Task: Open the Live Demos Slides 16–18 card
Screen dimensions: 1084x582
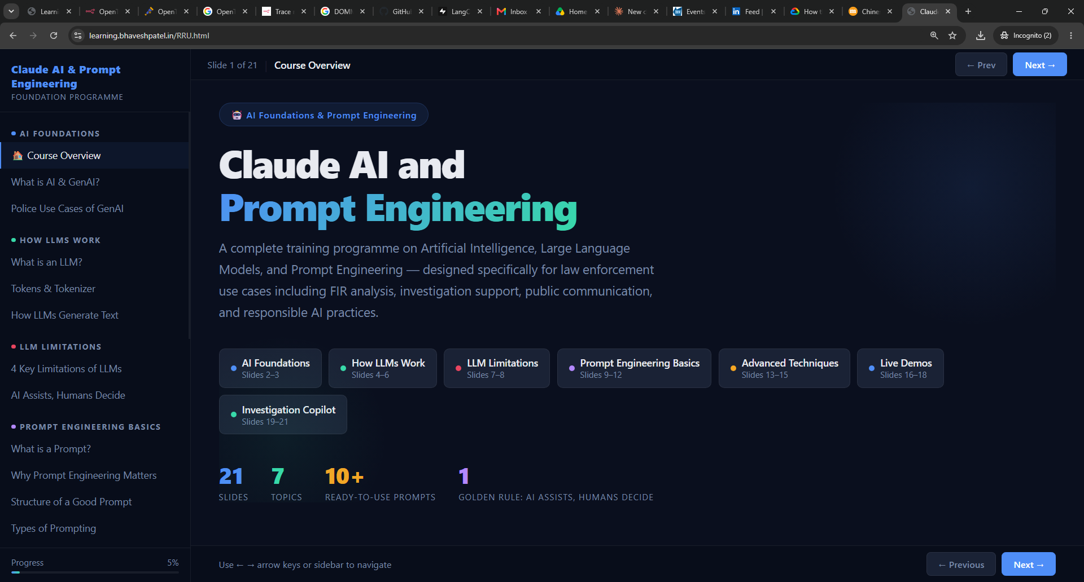Action: [901, 368]
